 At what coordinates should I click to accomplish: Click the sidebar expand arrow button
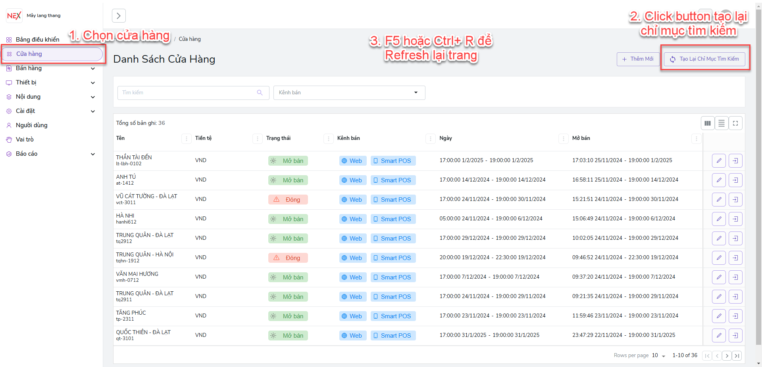(x=119, y=16)
